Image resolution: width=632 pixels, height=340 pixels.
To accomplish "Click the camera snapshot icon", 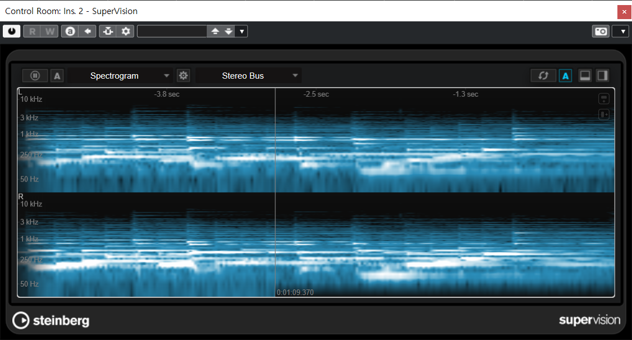I will (x=601, y=31).
